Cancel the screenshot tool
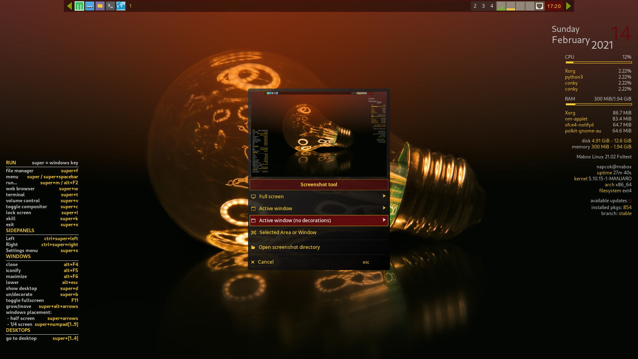 (x=266, y=262)
